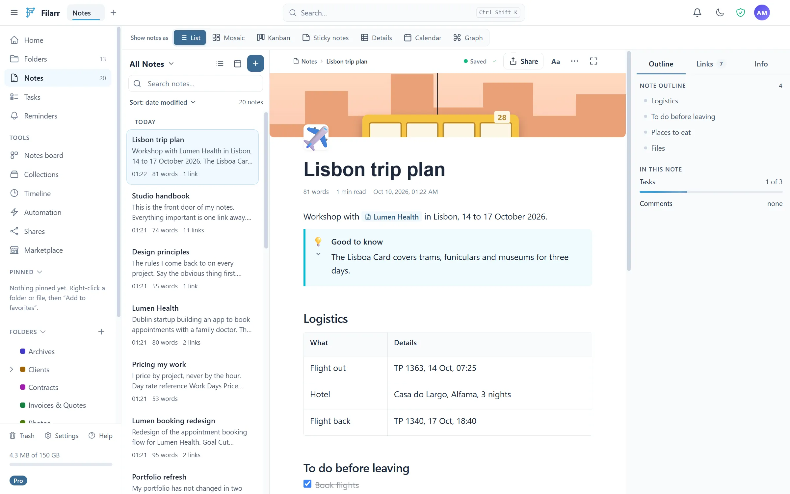
Task: Click the airplane note emoji icon
Action: click(x=316, y=138)
